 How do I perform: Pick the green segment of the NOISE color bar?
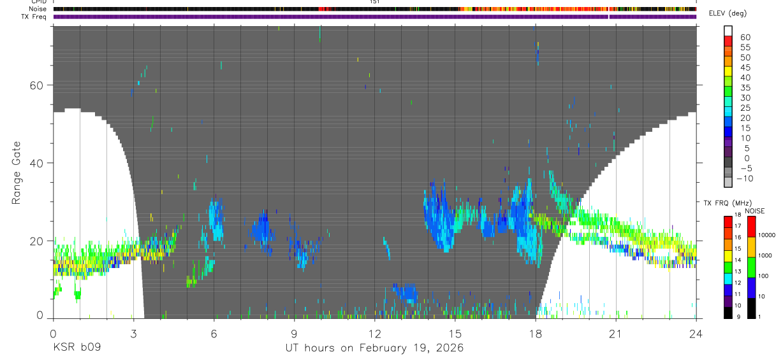point(752,267)
